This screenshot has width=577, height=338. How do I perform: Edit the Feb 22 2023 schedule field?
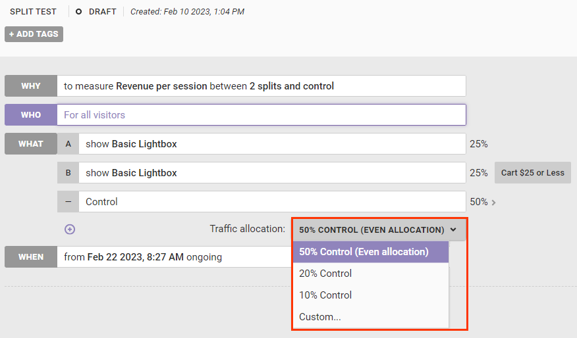click(x=175, y=257)
